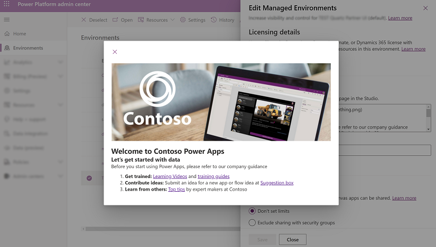
Task: Open Environments in the left navigation
Action: (33, 48)
